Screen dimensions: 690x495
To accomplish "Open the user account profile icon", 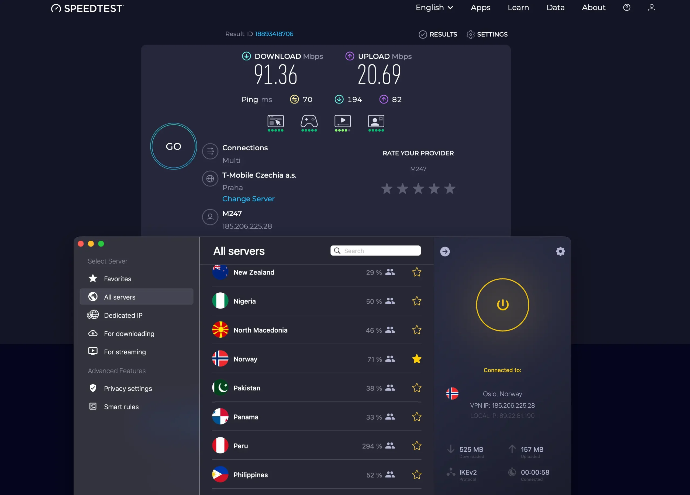I will coord(651,8).
